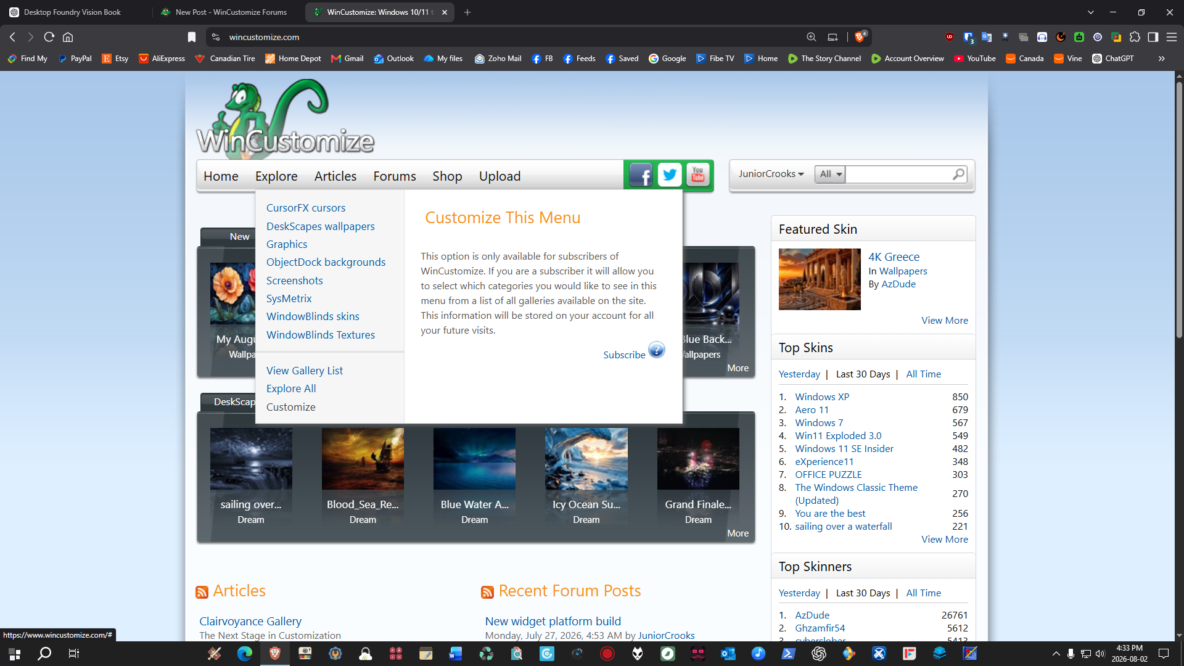Image resolution: width=1184 pixels, height=666 pixels.
Task: Expand the system tray hidden icons arrow
Action: click(x=1056, y=654)
